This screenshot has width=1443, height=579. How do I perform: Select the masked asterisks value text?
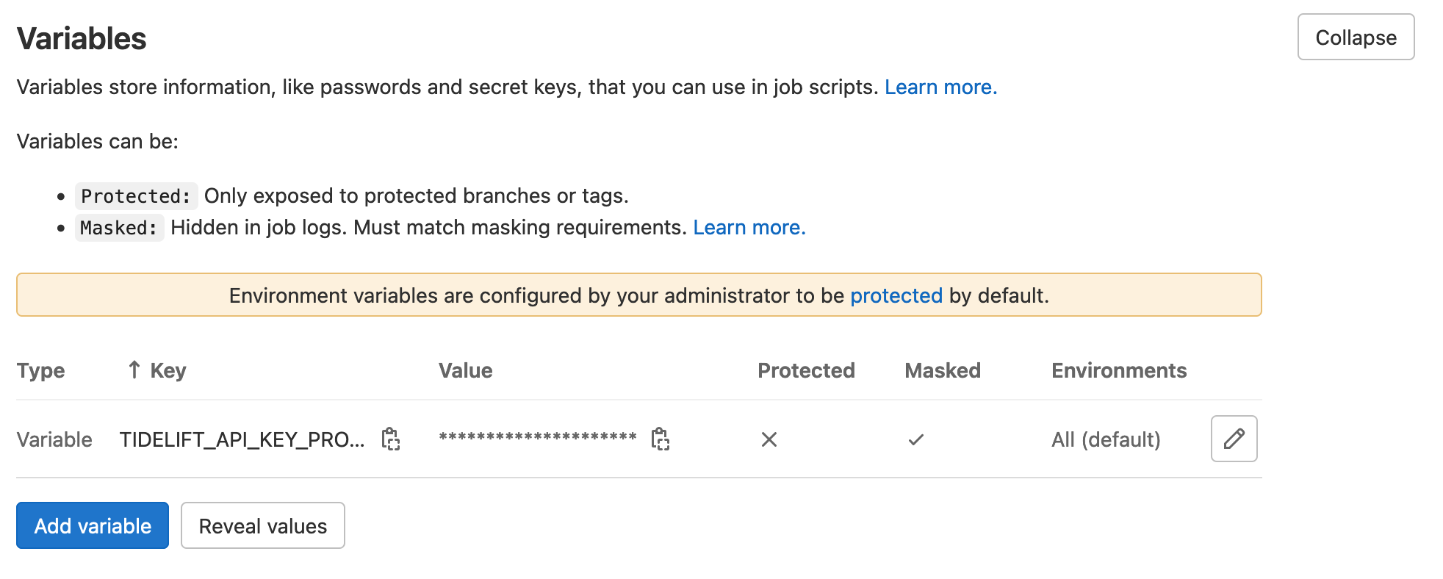pos(538,438)
